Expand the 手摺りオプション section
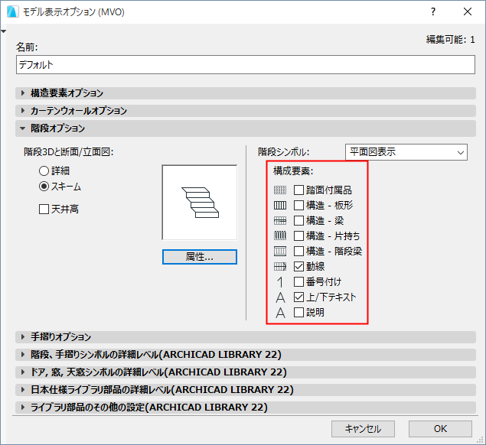This screenshot has width=486, height=445. 246,337
